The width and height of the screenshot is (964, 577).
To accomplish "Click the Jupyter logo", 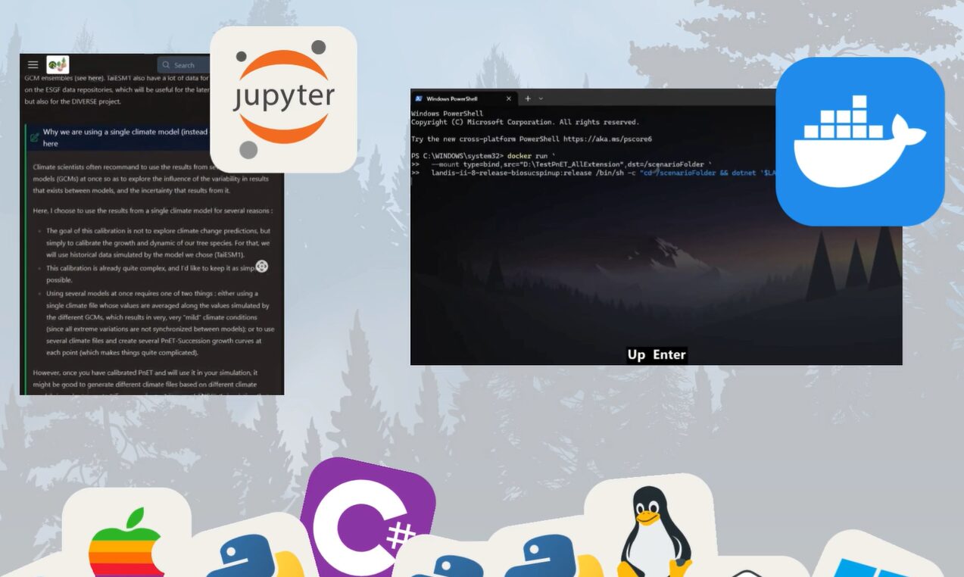I will click(x=283, y=99).
